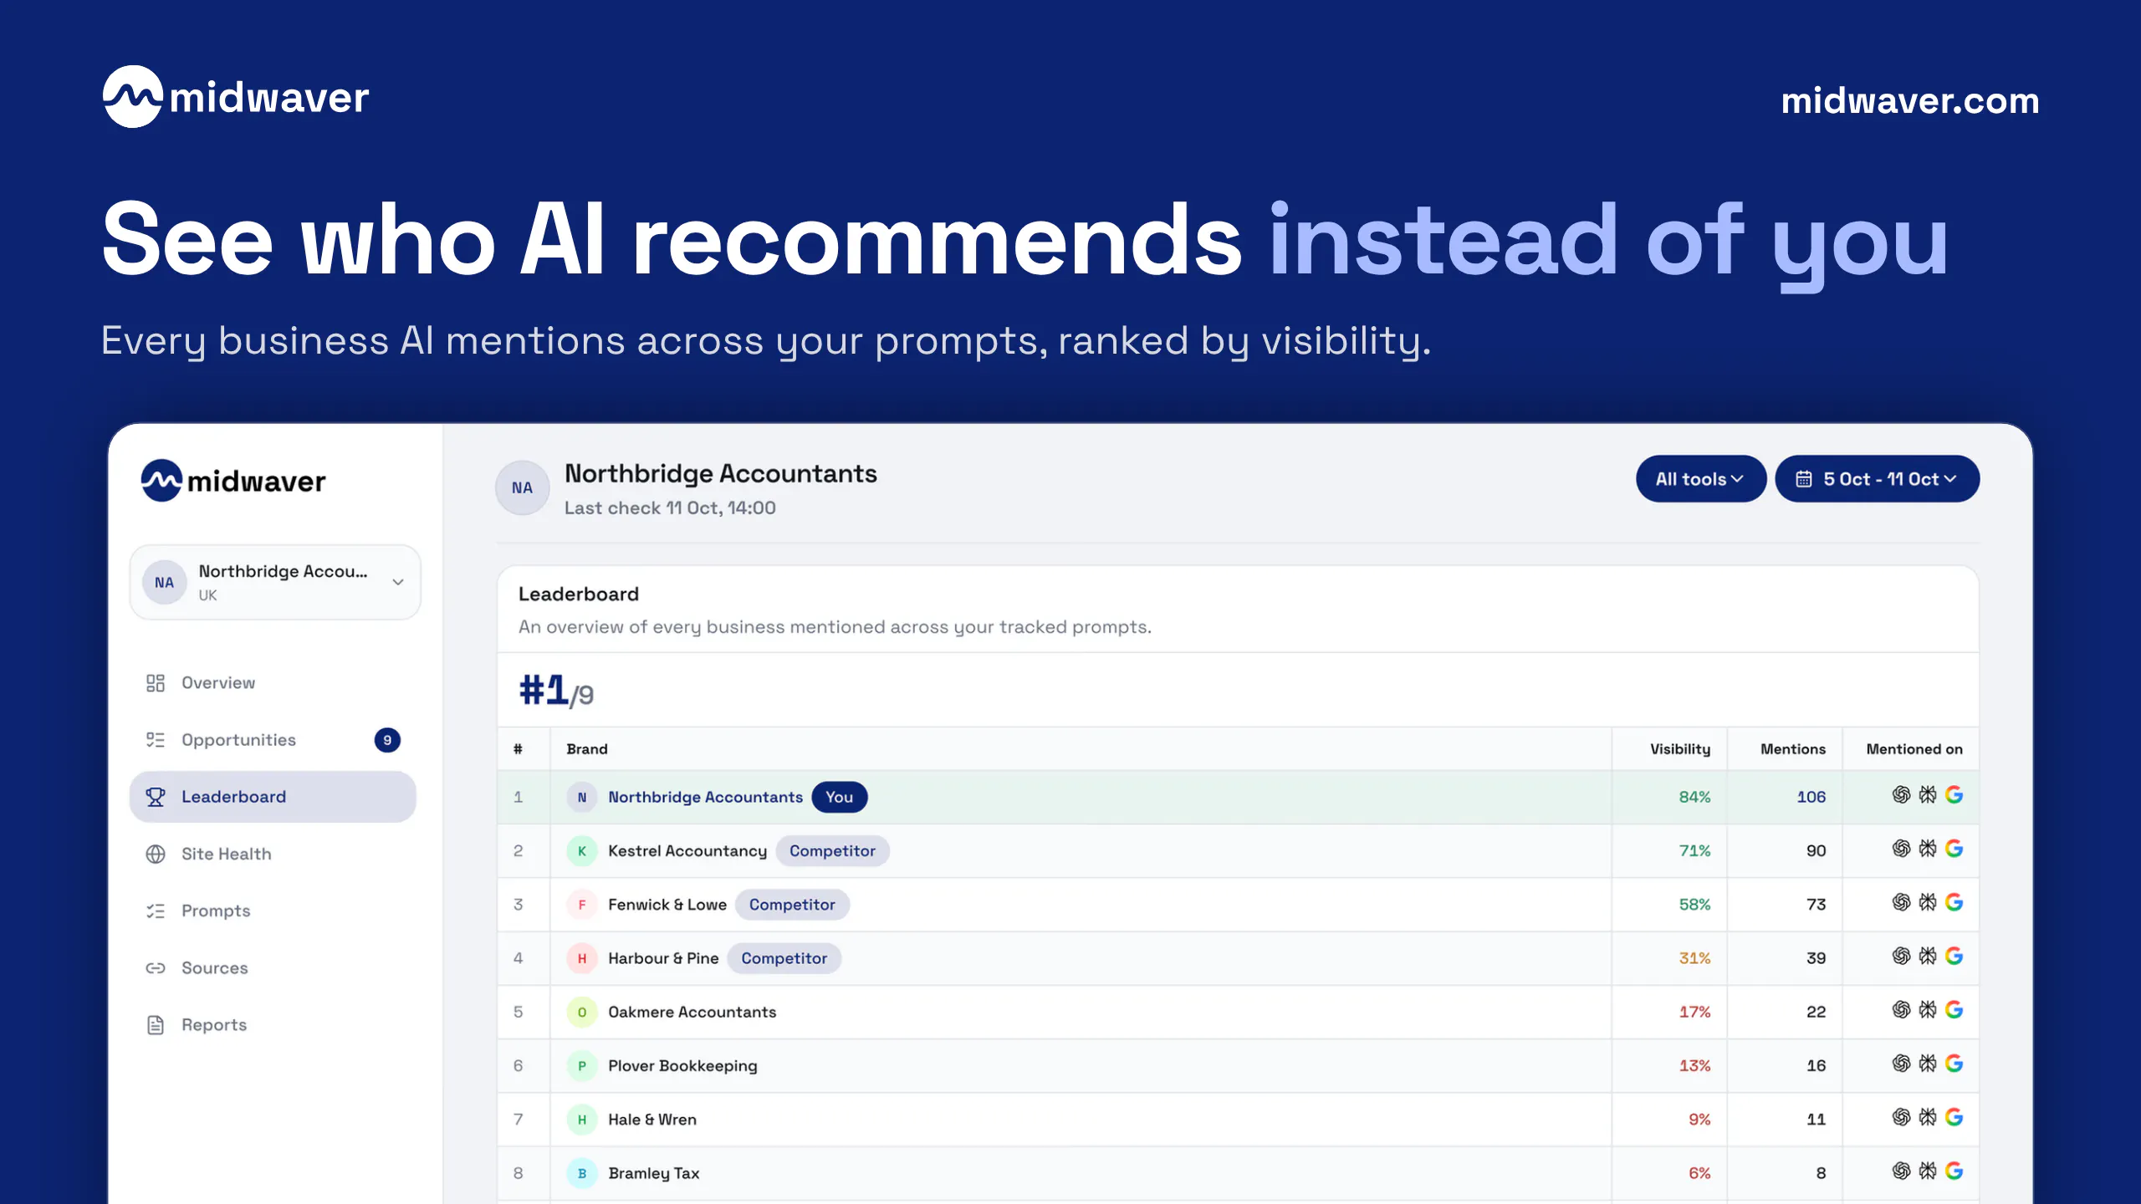Click Google icon in Plover Bookkeeping row
Image resolution: width=2141 pixels, height=1204 pixels.
click(1954, 1064)
